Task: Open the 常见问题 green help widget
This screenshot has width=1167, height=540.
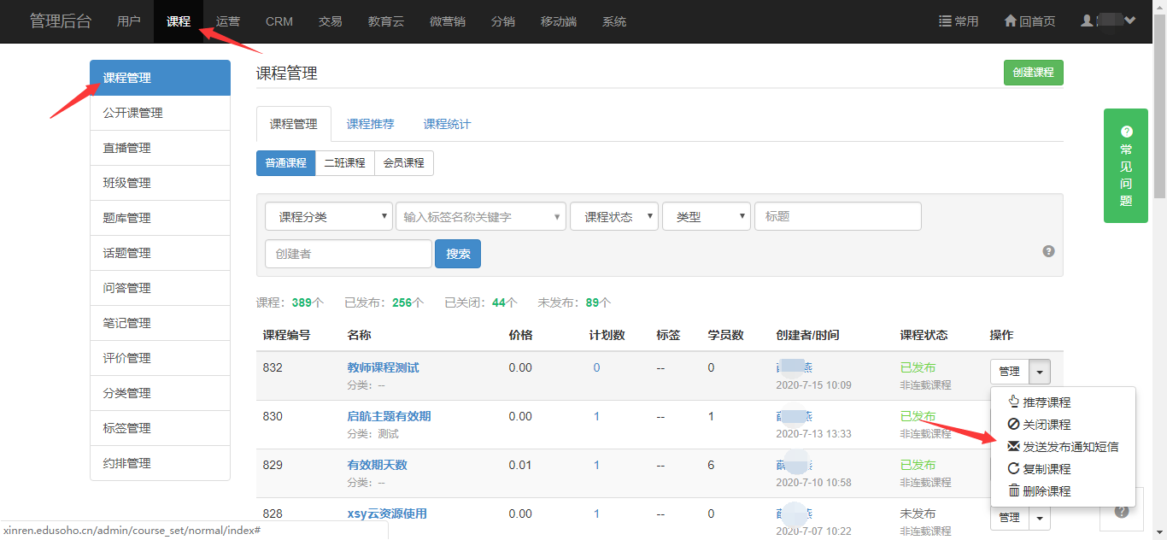Action: point(1125,166)
